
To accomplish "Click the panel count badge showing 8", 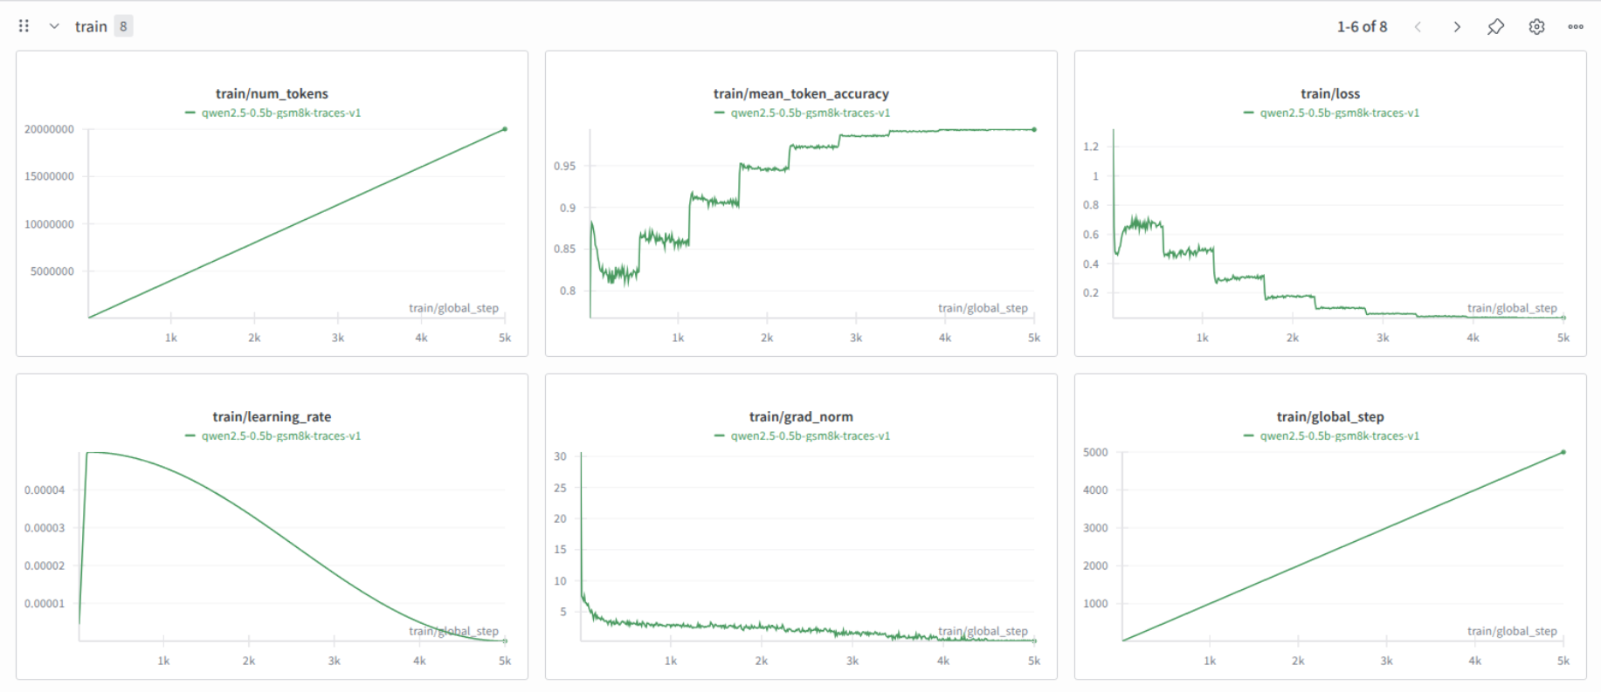I will [123, 26].
